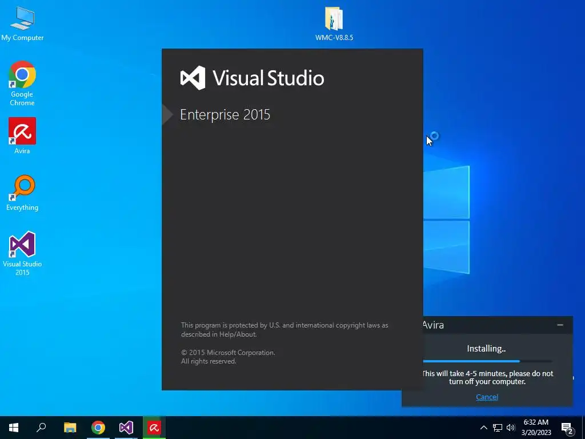This screenshot has width=585, height=439.
Task: Click the 'Enterprise 2015' text on the splash
Action: pos(225,114)
